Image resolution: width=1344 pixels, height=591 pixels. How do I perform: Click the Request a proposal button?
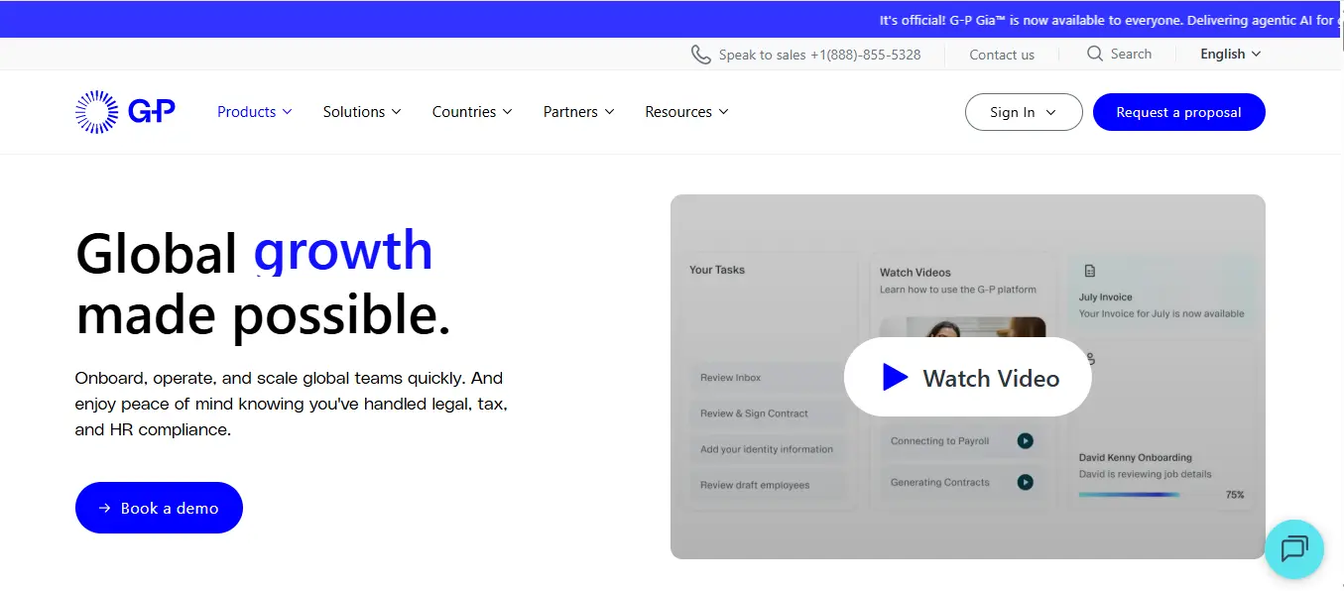coord(1178,112)
